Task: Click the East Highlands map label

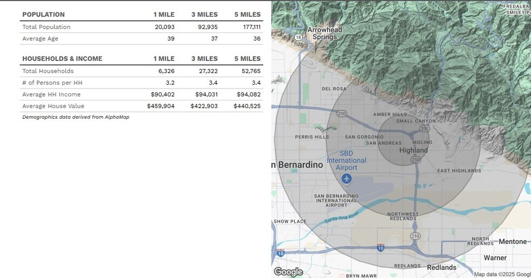Action: coord(459,171)
